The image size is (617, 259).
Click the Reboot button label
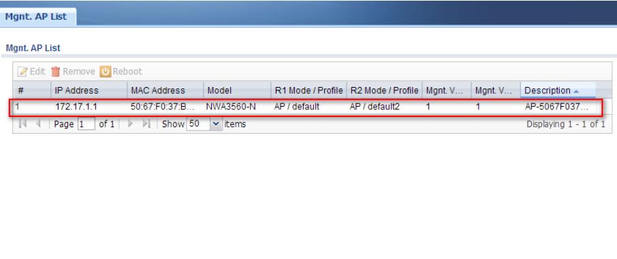[x=127, y=71]
